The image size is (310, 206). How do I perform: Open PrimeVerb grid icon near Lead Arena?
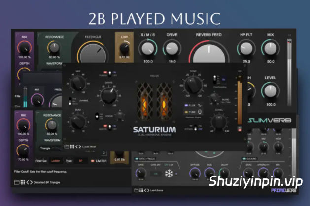(141, 190)
